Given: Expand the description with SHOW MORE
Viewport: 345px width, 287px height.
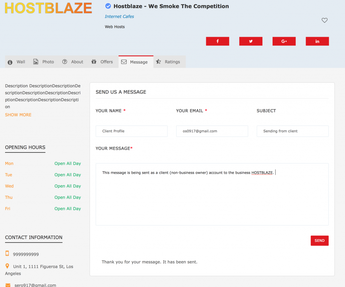Looking at the screenshot, I should (18, 115).
